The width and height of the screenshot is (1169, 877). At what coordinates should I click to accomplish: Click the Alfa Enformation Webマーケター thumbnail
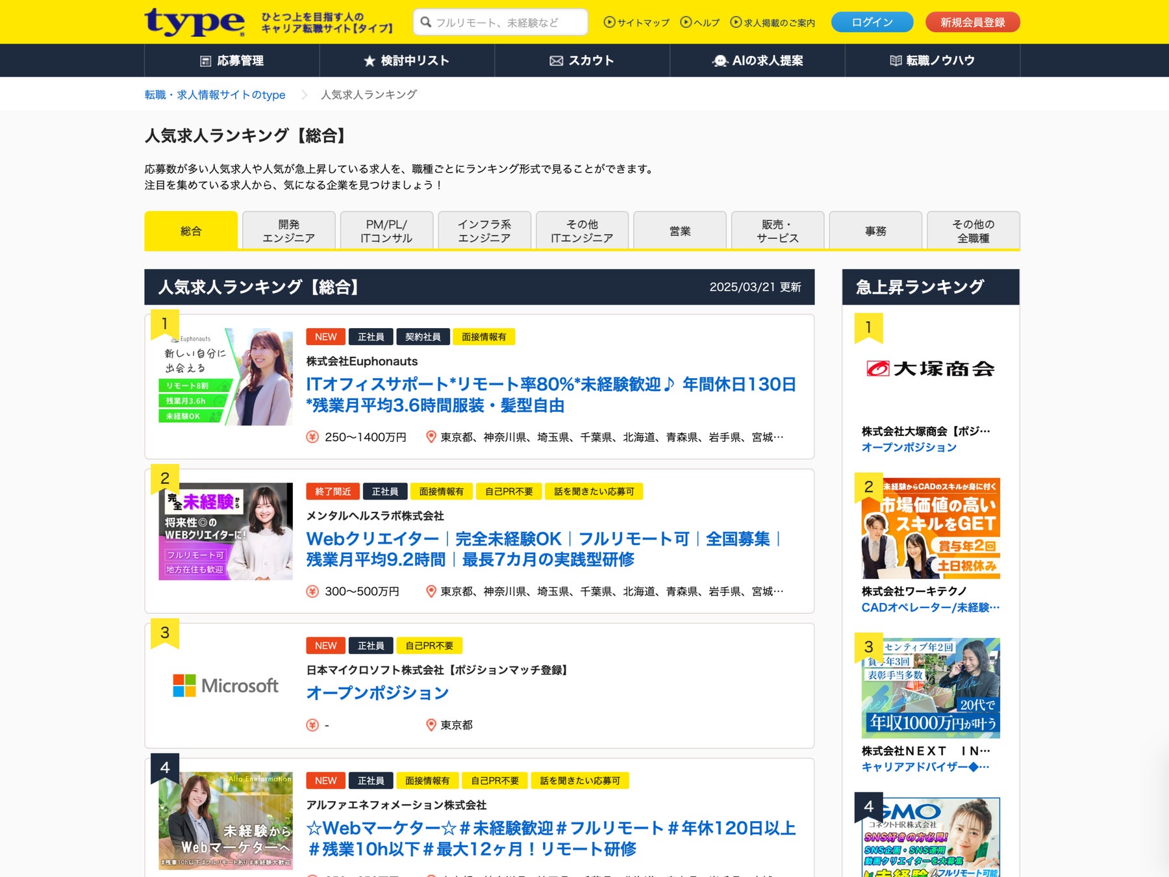coord(225,820)
